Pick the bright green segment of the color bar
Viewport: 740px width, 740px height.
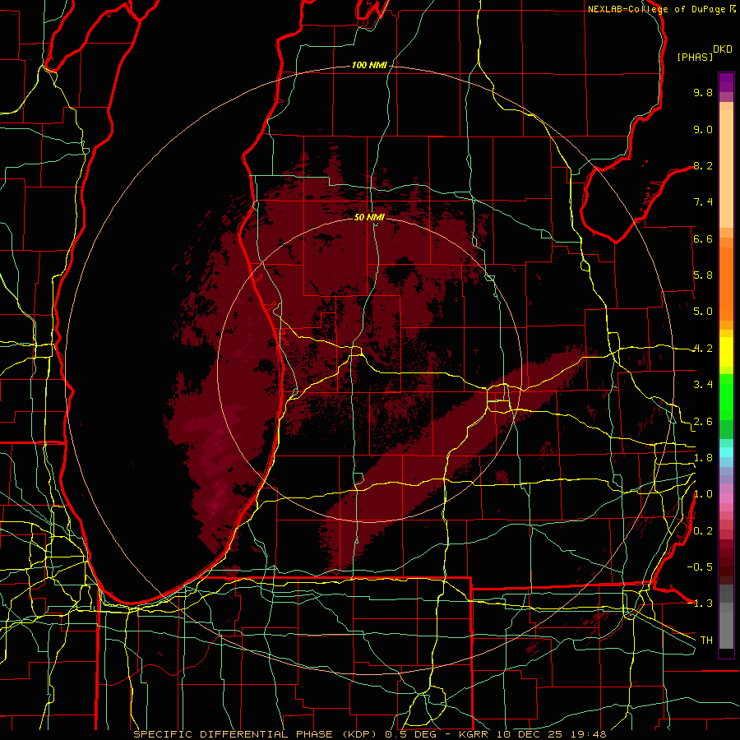point(726,395)
